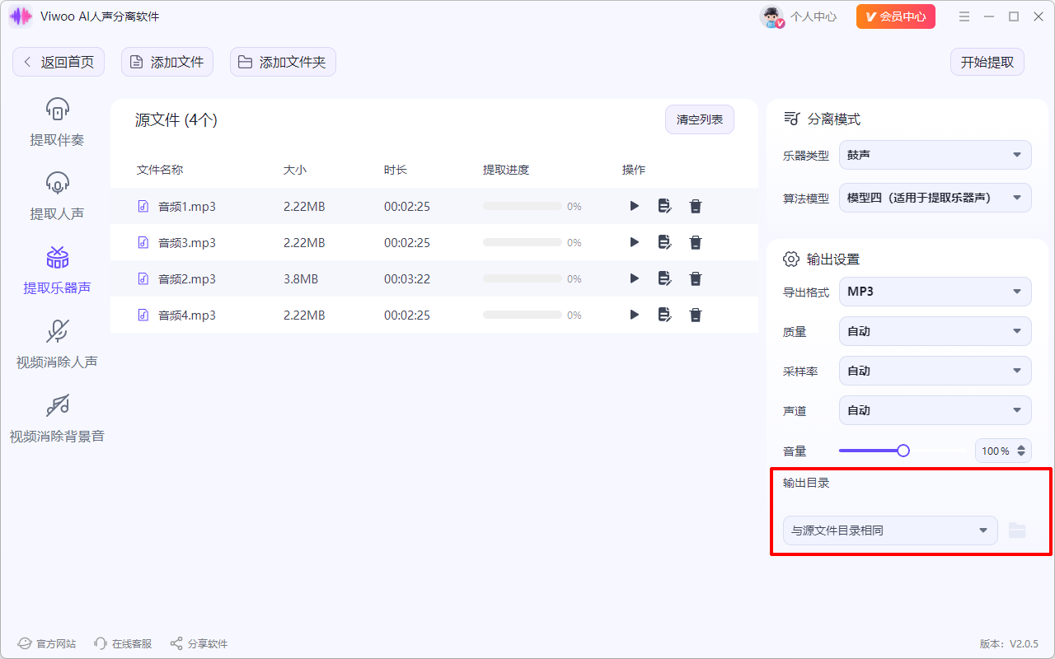1055x659 pixels.
Task: Play 音频2.mp3 preview
Action: (634, 278)
